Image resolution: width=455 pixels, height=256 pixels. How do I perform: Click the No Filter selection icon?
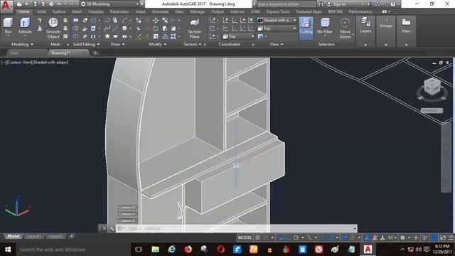coord(325,23)
